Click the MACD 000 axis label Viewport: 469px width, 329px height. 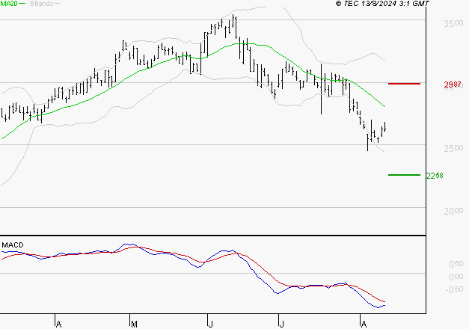click(x=456, y=277)
